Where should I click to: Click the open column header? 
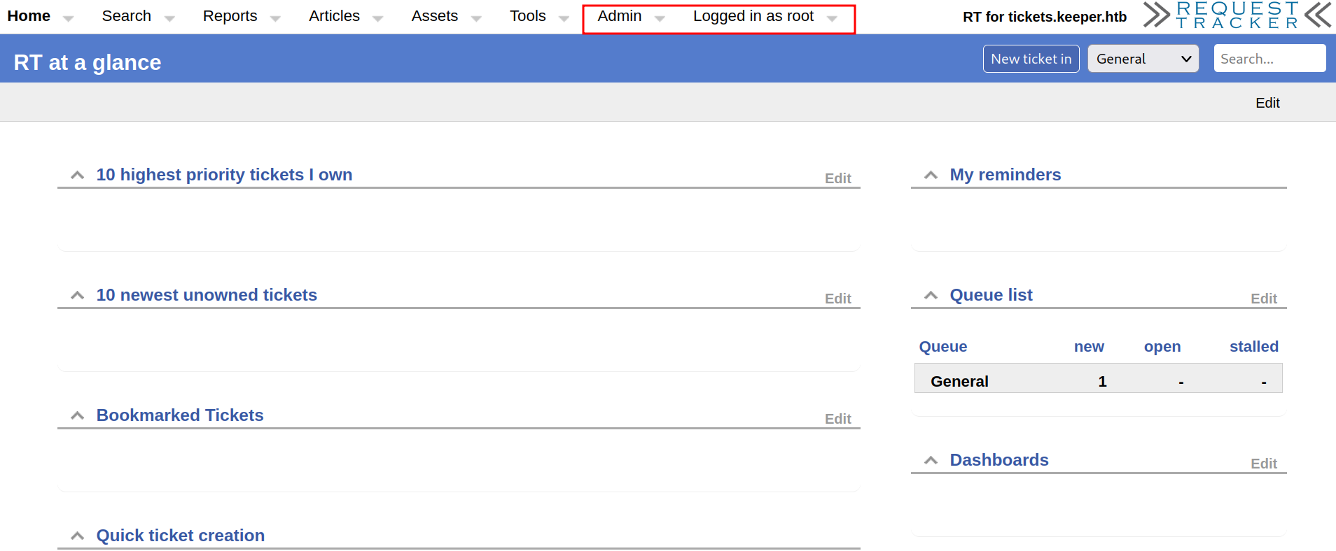[x=1162, y=347]
